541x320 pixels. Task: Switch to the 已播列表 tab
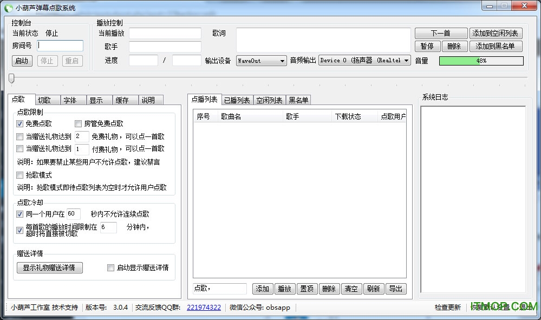click(x=237, y=100)
